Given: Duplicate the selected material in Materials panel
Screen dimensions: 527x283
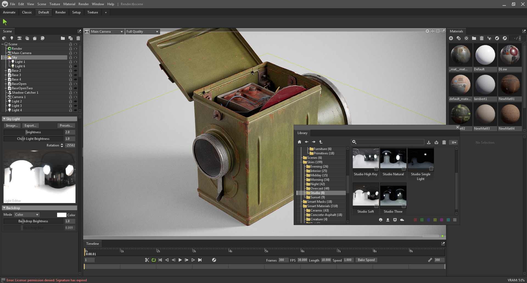Looking at the screenshot, I should [459, 38].
